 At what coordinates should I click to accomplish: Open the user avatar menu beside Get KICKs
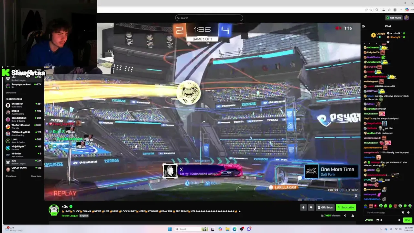[407, 18]
